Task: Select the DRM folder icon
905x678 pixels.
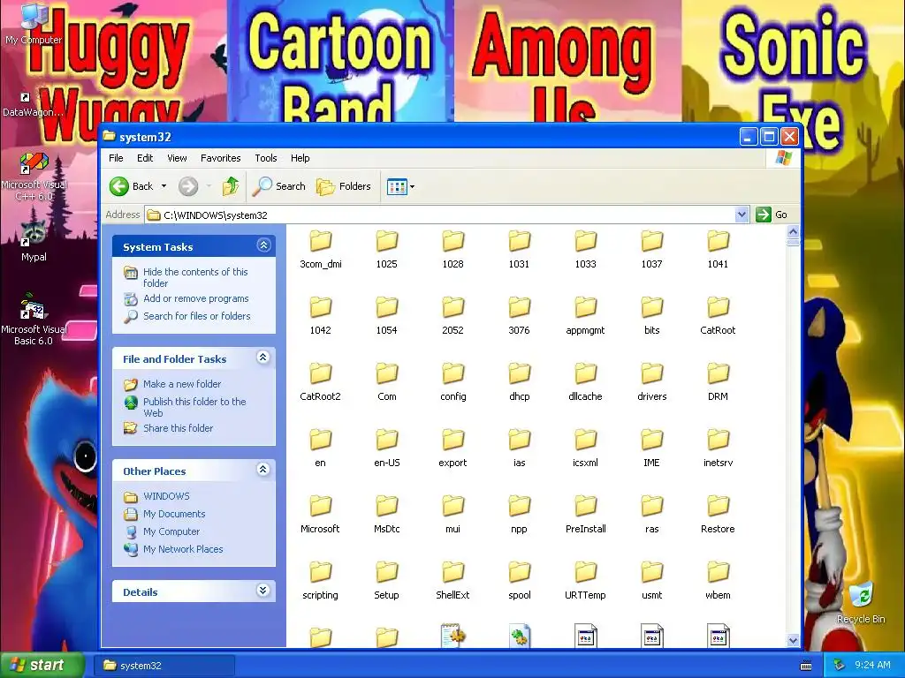Action: coord(718,374)
